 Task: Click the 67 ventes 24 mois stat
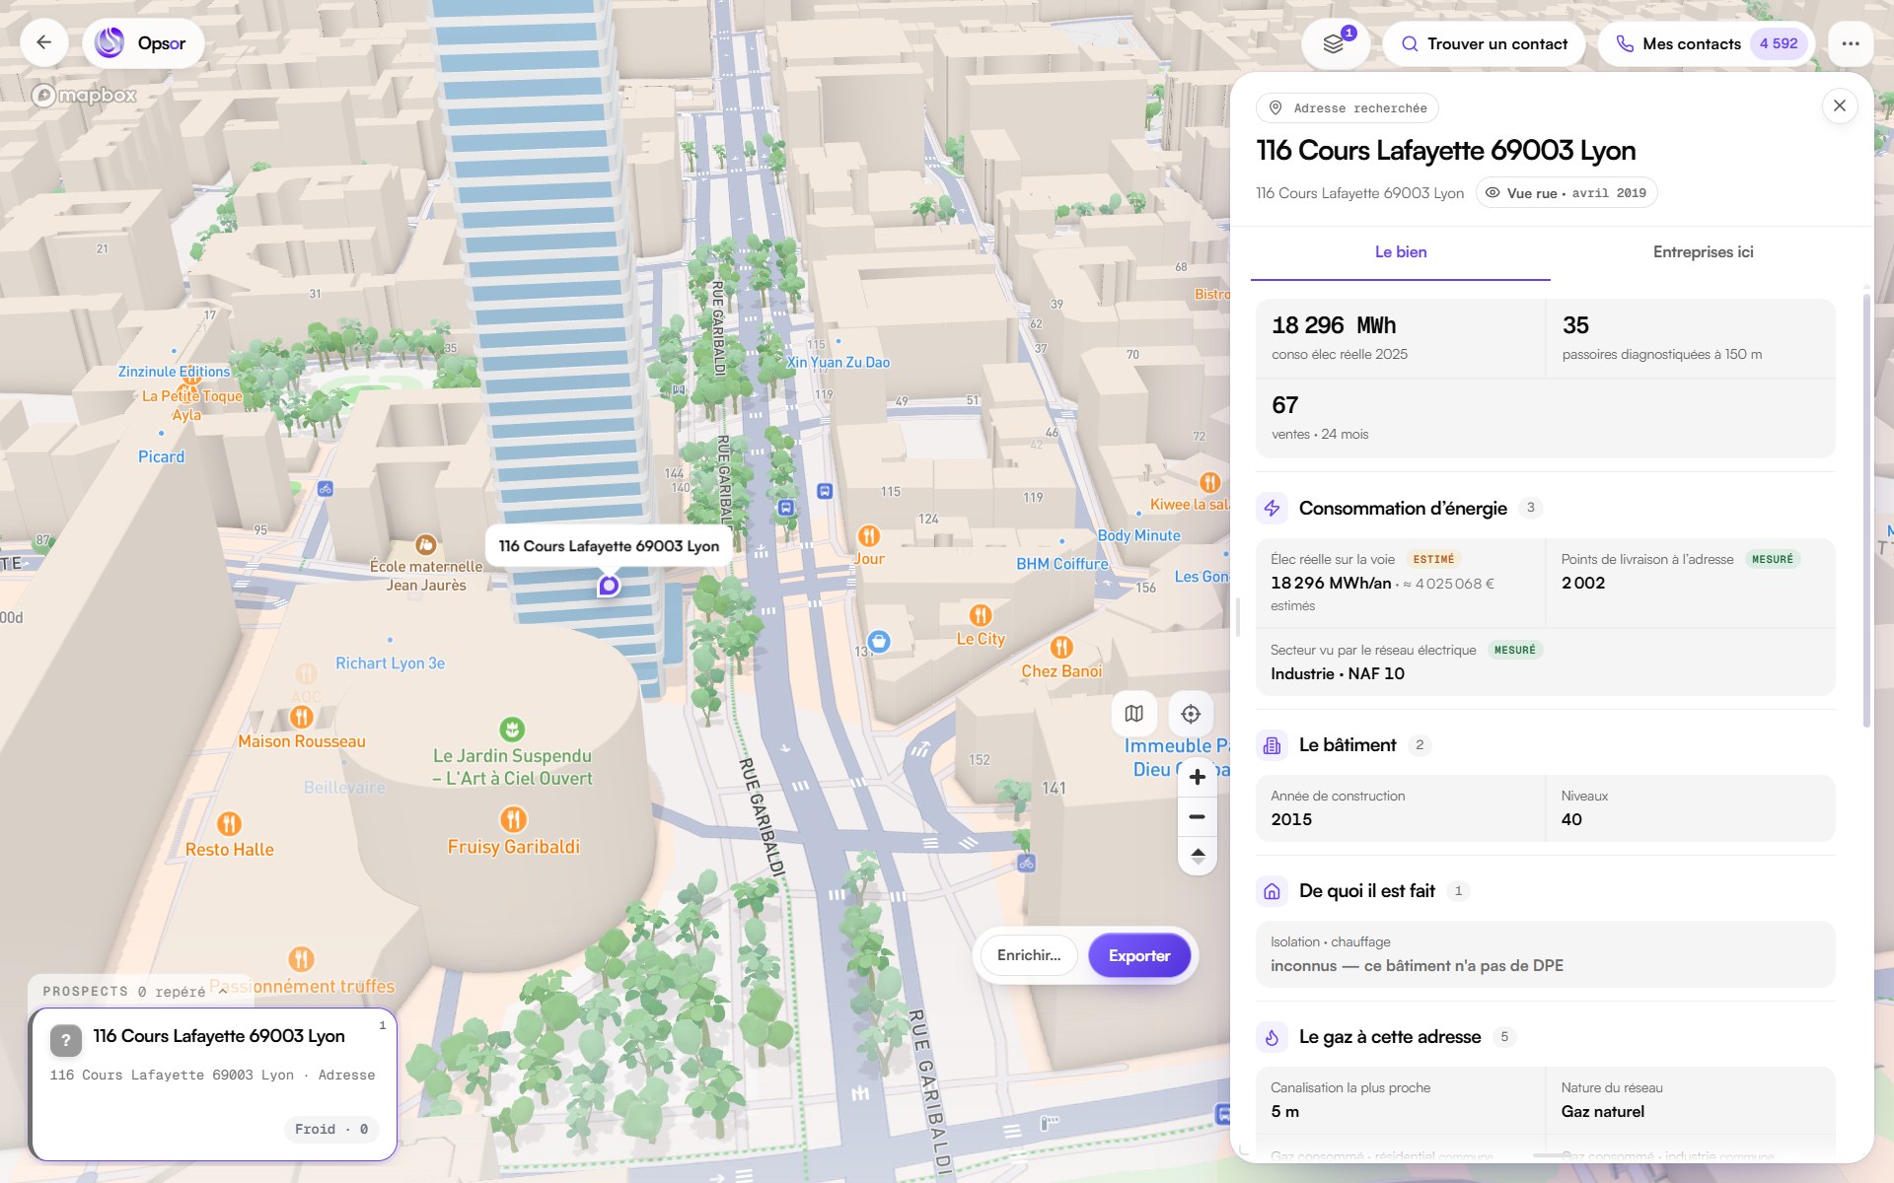[1545, 418]
